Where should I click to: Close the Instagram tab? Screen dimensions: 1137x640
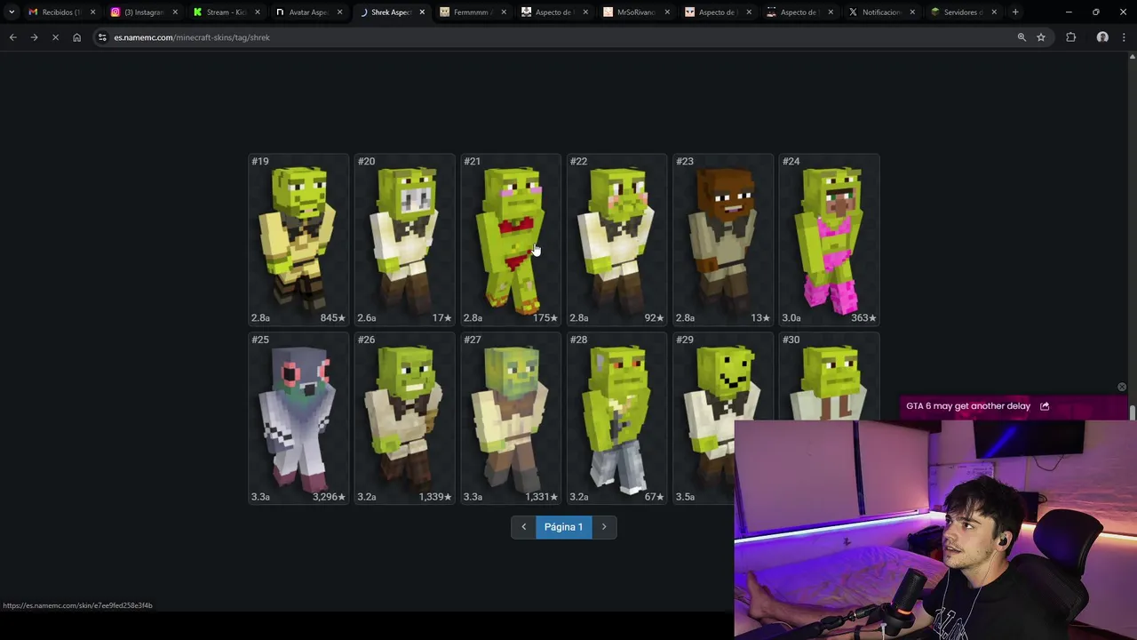pos(175,12)
